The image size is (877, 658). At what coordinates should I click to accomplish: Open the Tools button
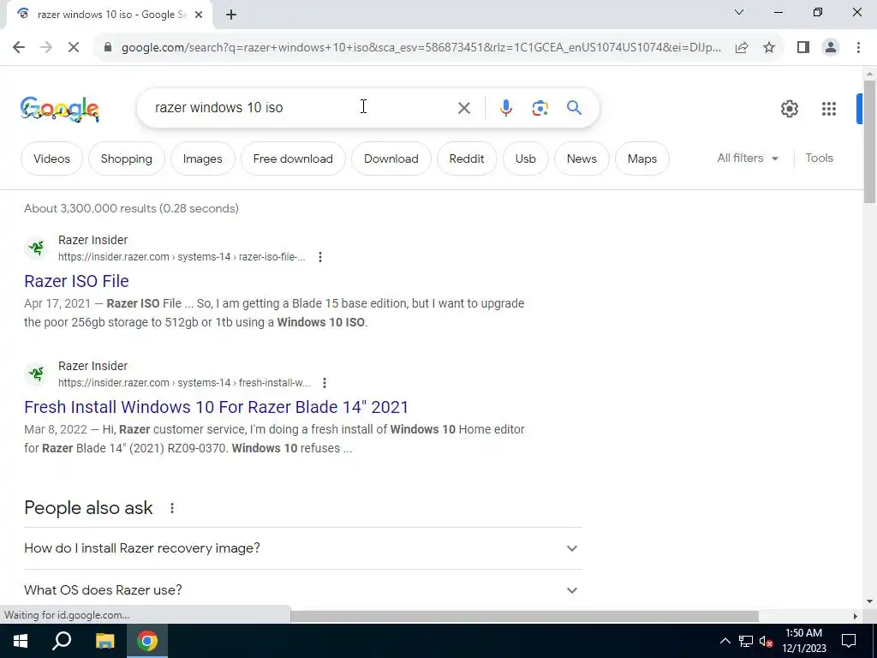[x=819, y=159]
